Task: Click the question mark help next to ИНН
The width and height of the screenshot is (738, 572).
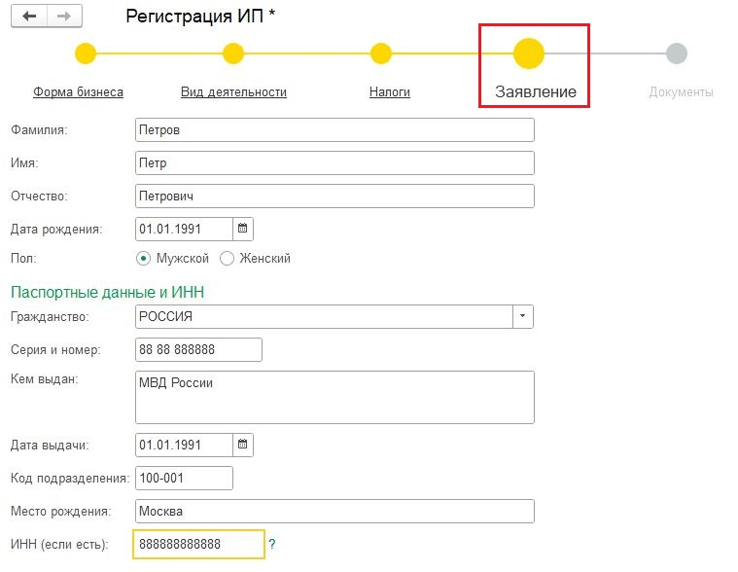Action: coord(272,544)
